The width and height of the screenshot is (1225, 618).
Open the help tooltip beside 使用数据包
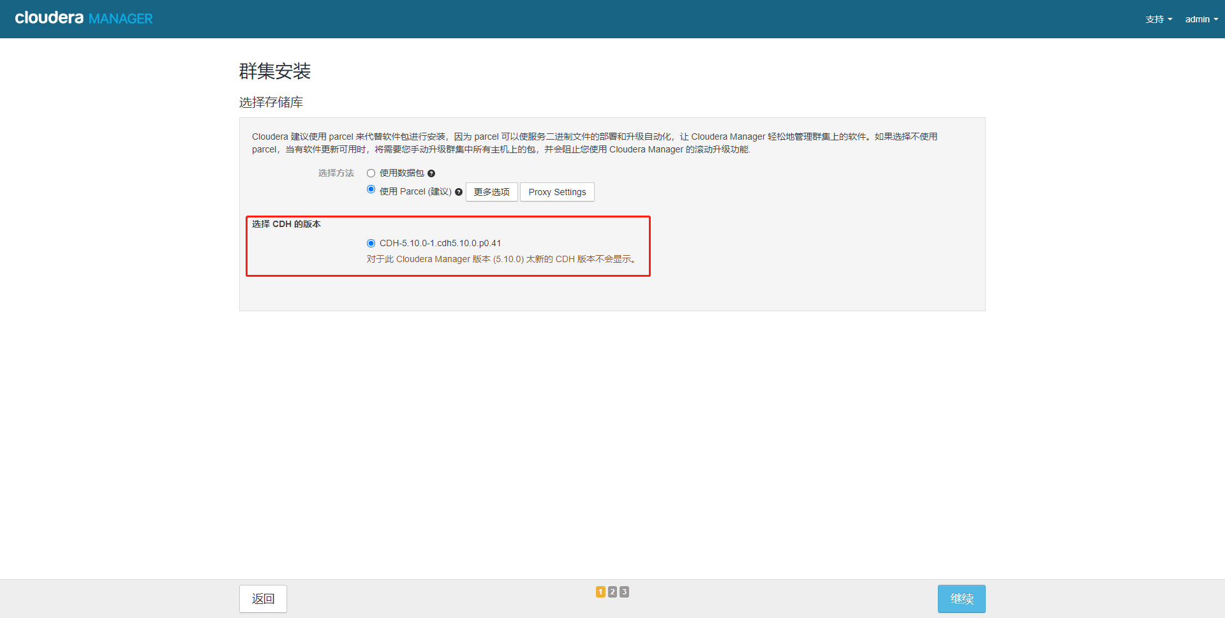click(x=431, y=173)
